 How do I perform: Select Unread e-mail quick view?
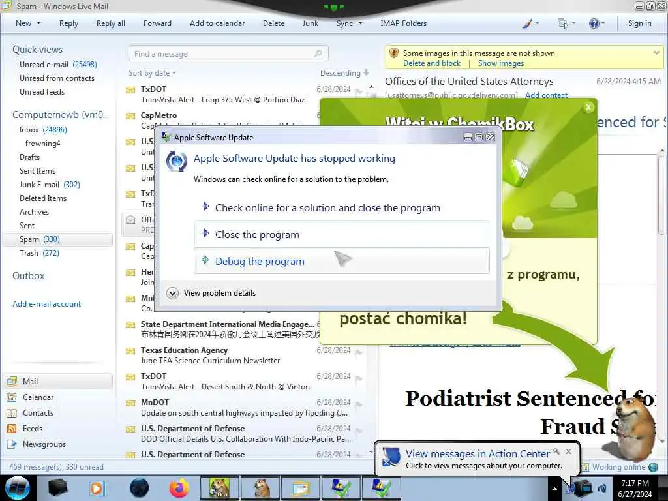pos(58,65)
